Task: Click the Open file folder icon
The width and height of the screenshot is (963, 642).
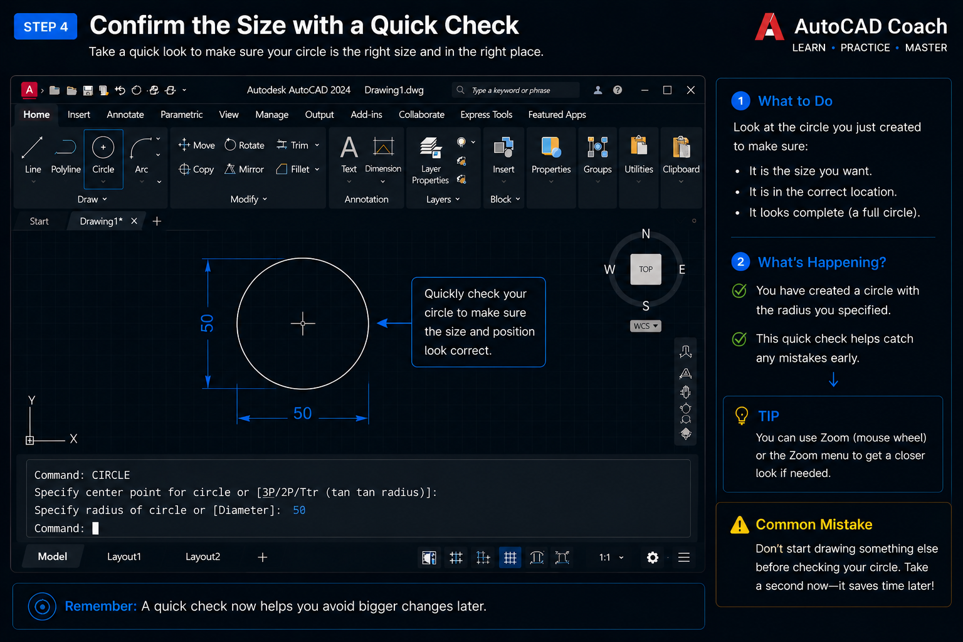Action: (x=71, y=90)
